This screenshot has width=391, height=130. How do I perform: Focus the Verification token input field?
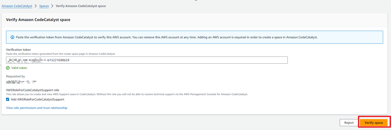pyautogui.click(x=167, y=60)
